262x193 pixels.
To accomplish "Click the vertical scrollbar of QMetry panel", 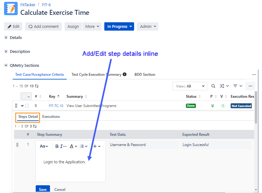I will (x=256, y=107).
